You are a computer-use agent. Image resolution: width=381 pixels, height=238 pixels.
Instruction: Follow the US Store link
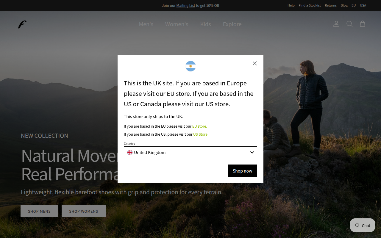[x=200, y=134]
